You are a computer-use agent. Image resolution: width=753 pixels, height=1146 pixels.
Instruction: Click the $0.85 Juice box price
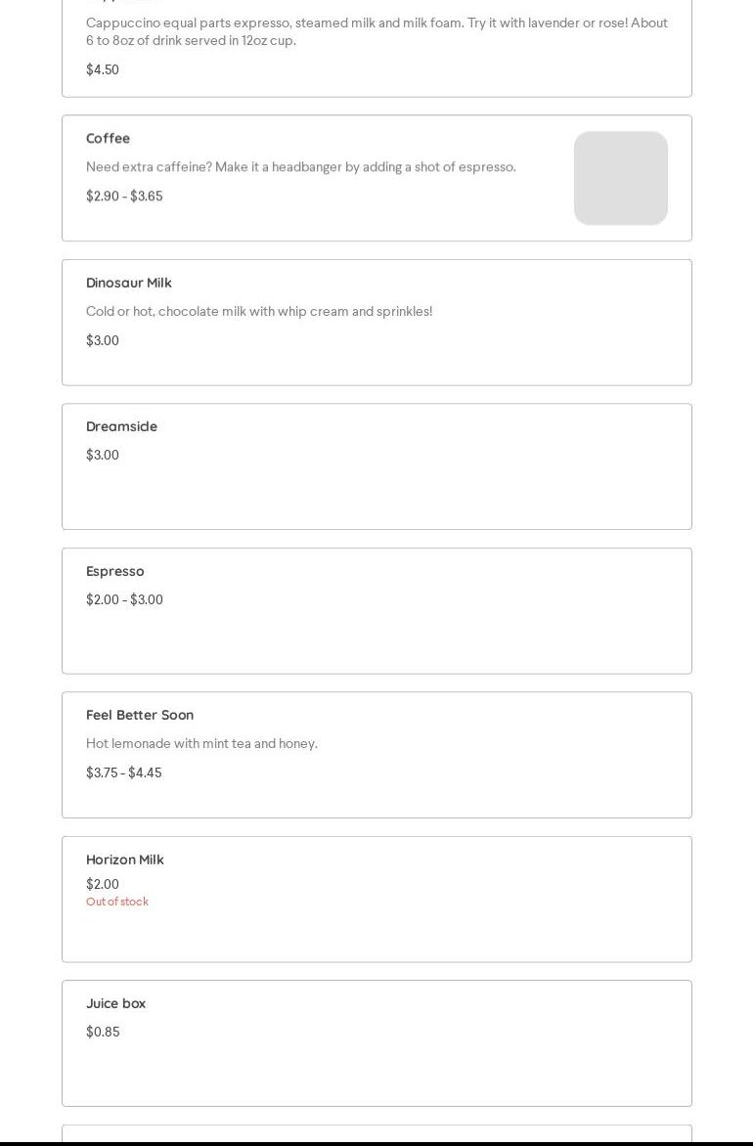[x=103, y=1032]
